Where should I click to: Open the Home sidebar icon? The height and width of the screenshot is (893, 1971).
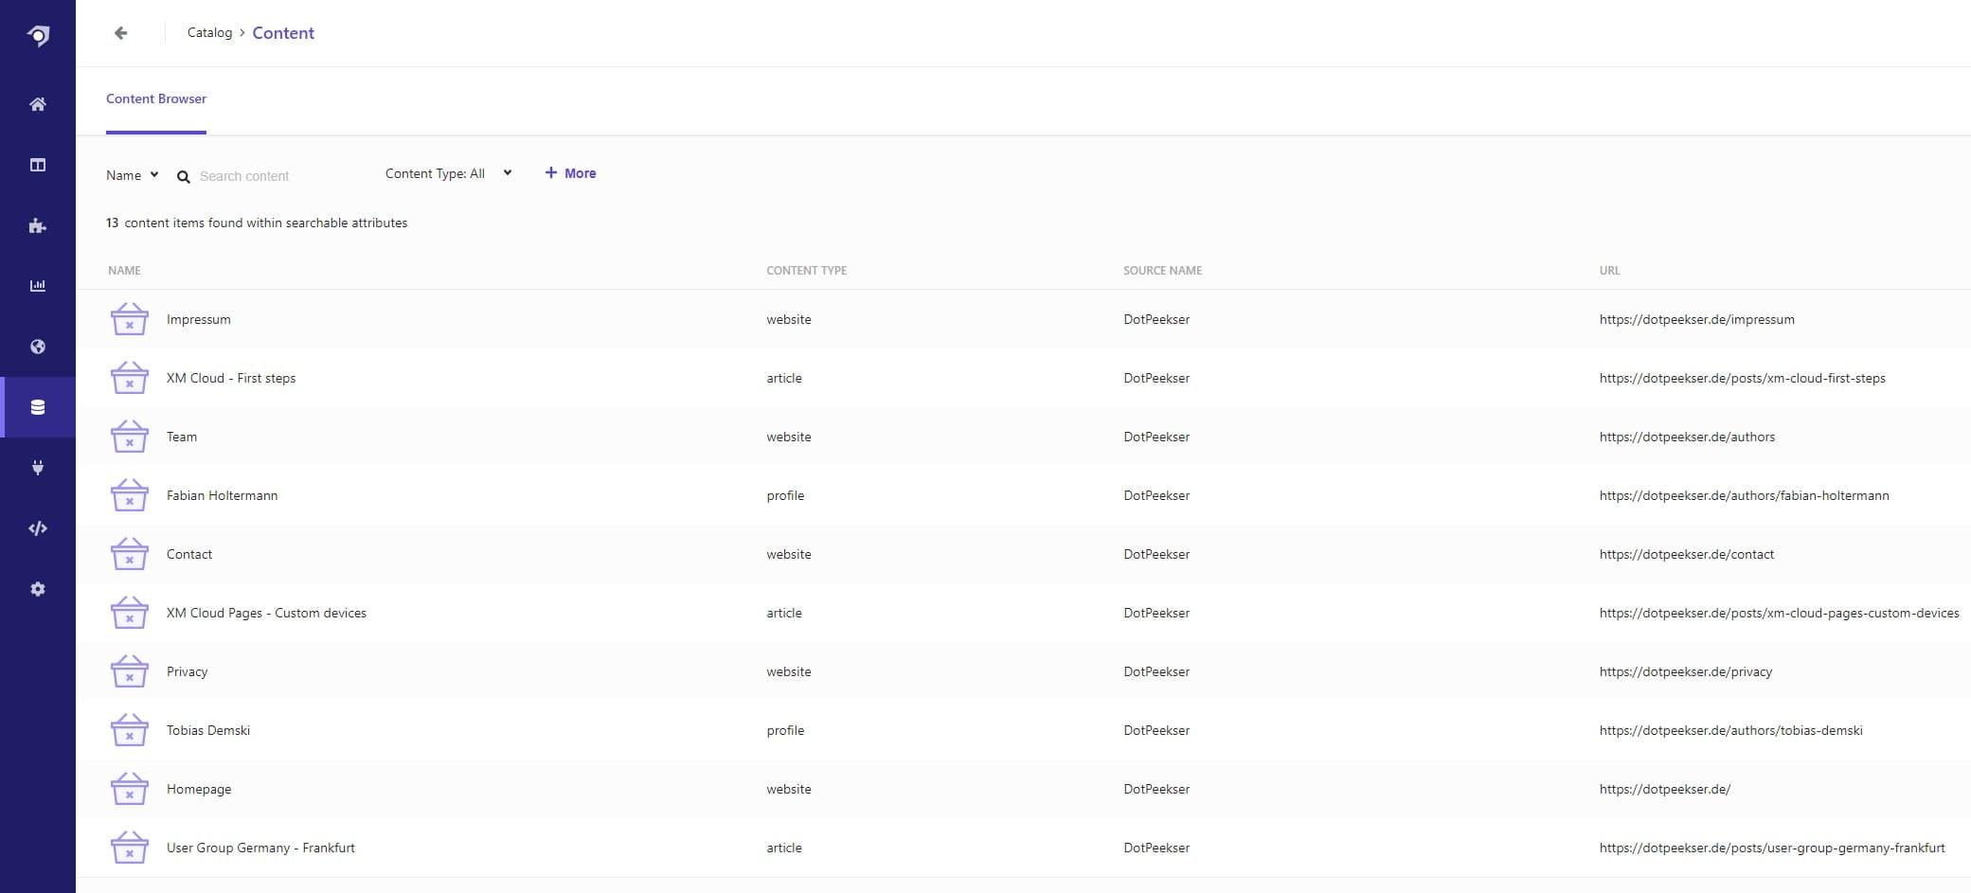[38, 104]
